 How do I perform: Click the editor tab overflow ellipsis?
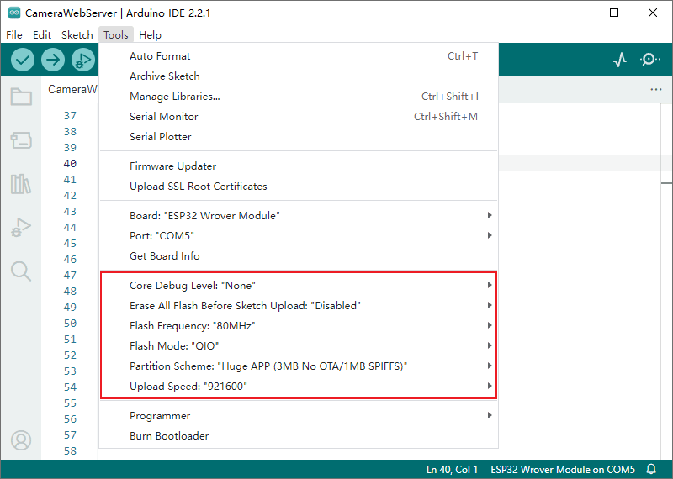tap(656, 89)
